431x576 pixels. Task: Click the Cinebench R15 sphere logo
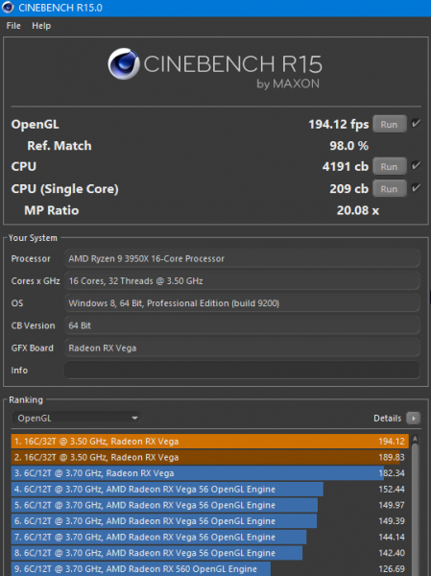pos(124,64)
